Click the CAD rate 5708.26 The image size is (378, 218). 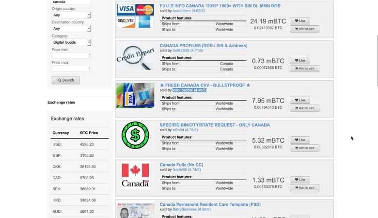point(87,178)
